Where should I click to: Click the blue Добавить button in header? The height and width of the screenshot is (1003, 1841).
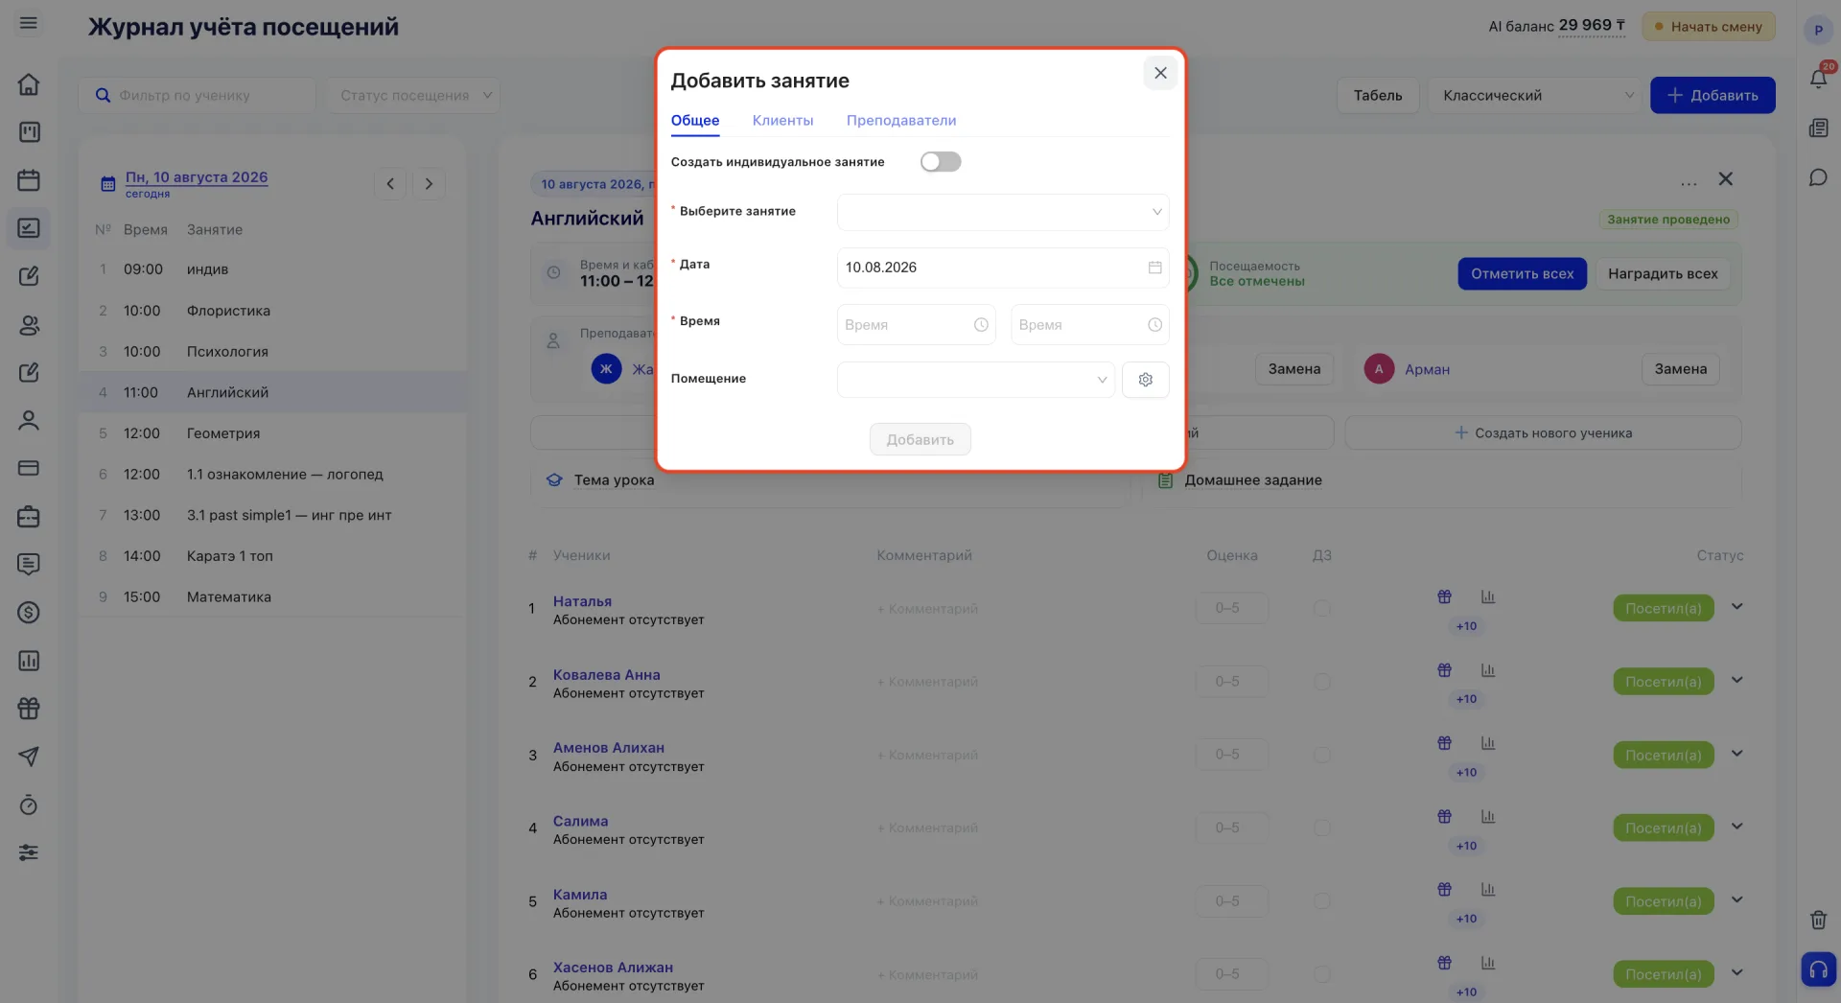[x=1713, y=95]
